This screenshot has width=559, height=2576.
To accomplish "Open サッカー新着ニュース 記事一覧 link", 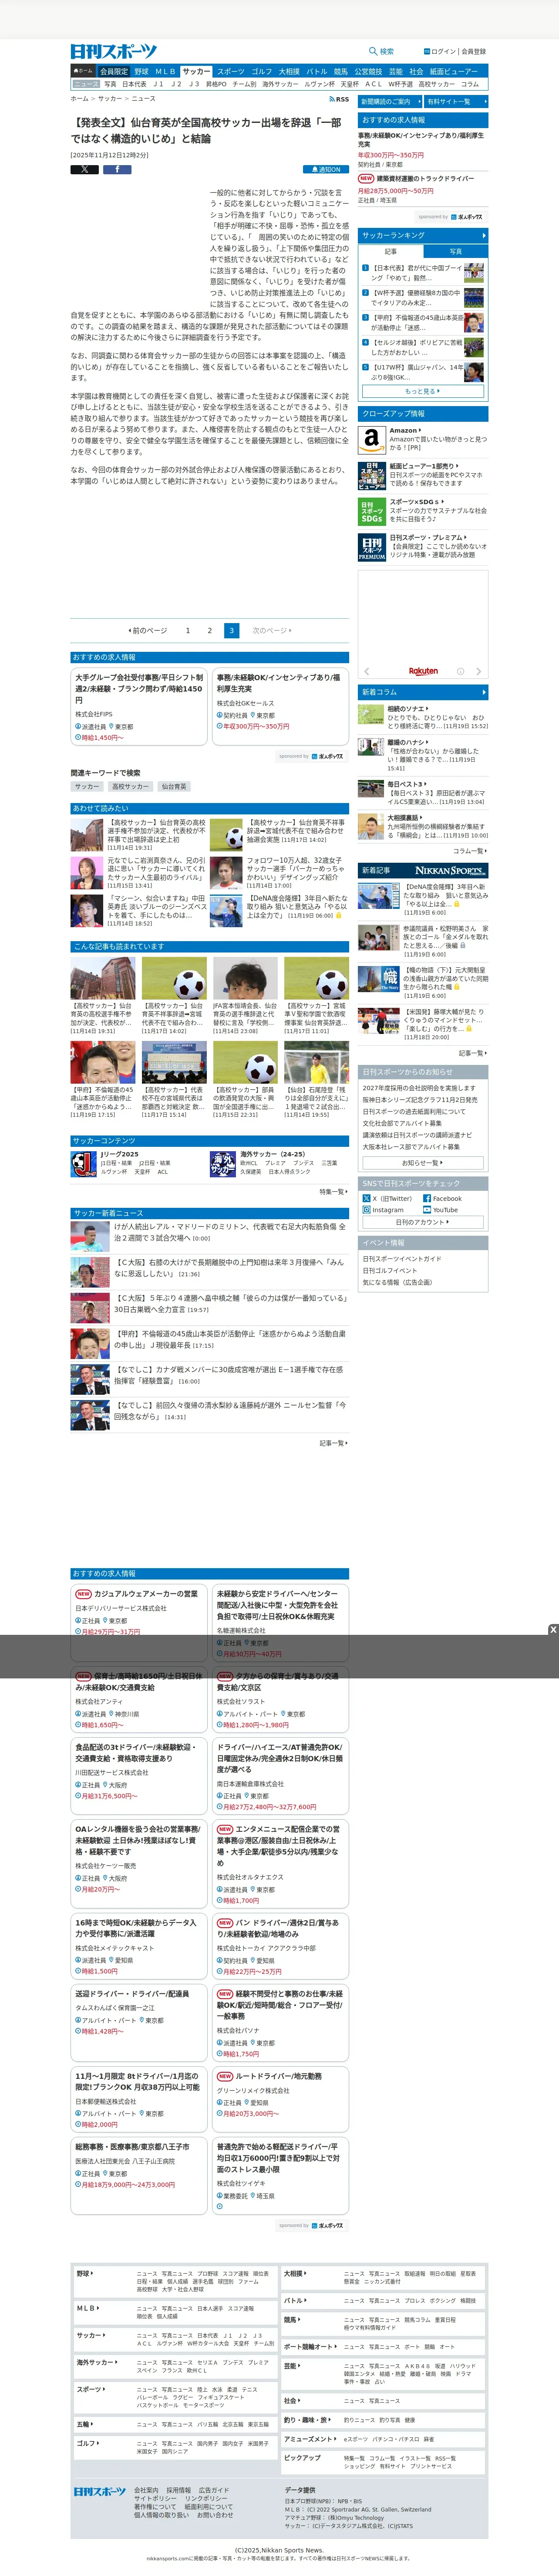I will tap(334, 1443).
